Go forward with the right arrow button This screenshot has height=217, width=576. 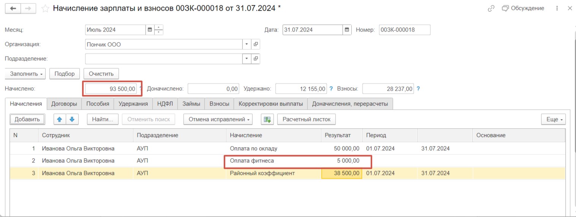click(29, 8)
